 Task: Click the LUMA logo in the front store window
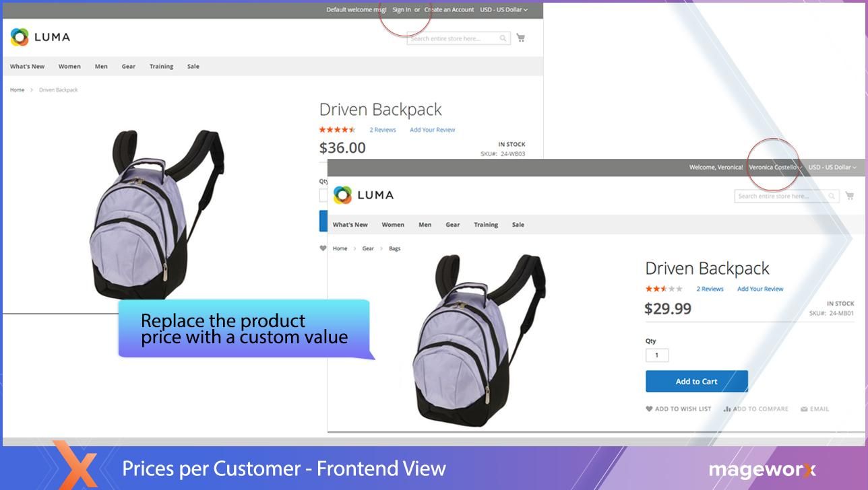363,195
